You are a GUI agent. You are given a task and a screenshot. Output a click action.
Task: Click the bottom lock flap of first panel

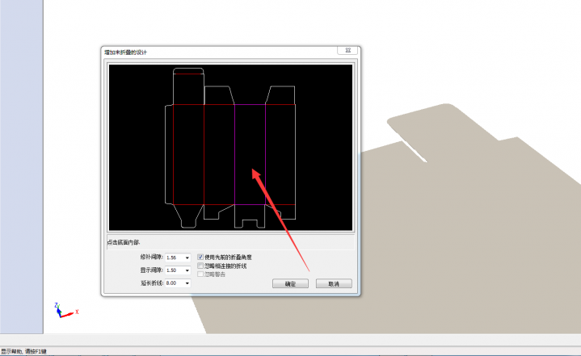[x=188, y=213]
